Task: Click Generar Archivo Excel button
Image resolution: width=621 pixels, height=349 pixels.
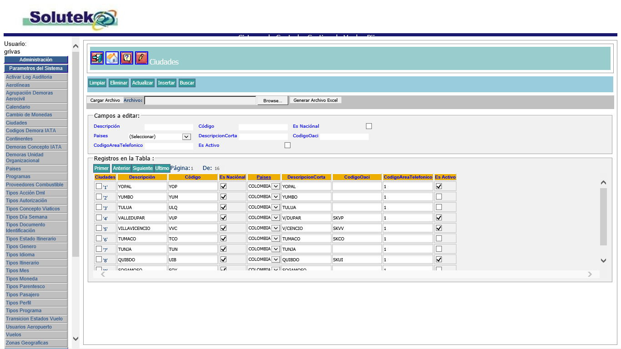Action: point(316,100)
